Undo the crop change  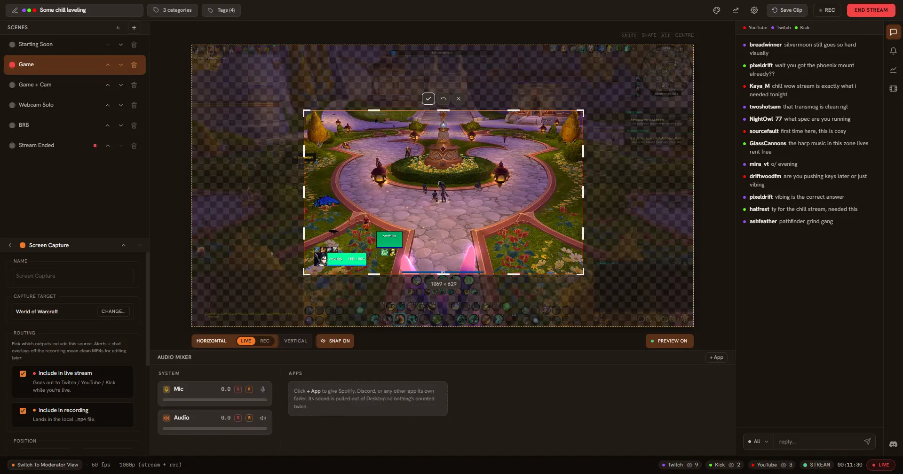[443, 99]
